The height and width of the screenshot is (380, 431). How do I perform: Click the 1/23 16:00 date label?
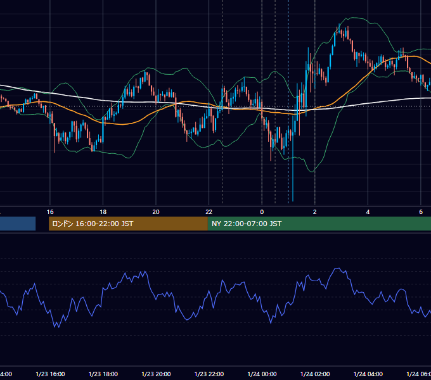[50, 374]
